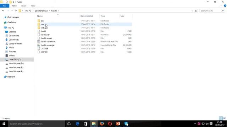Screen dimensions: 227x127
Task: Select the run folder
Action: coord(84,24)
